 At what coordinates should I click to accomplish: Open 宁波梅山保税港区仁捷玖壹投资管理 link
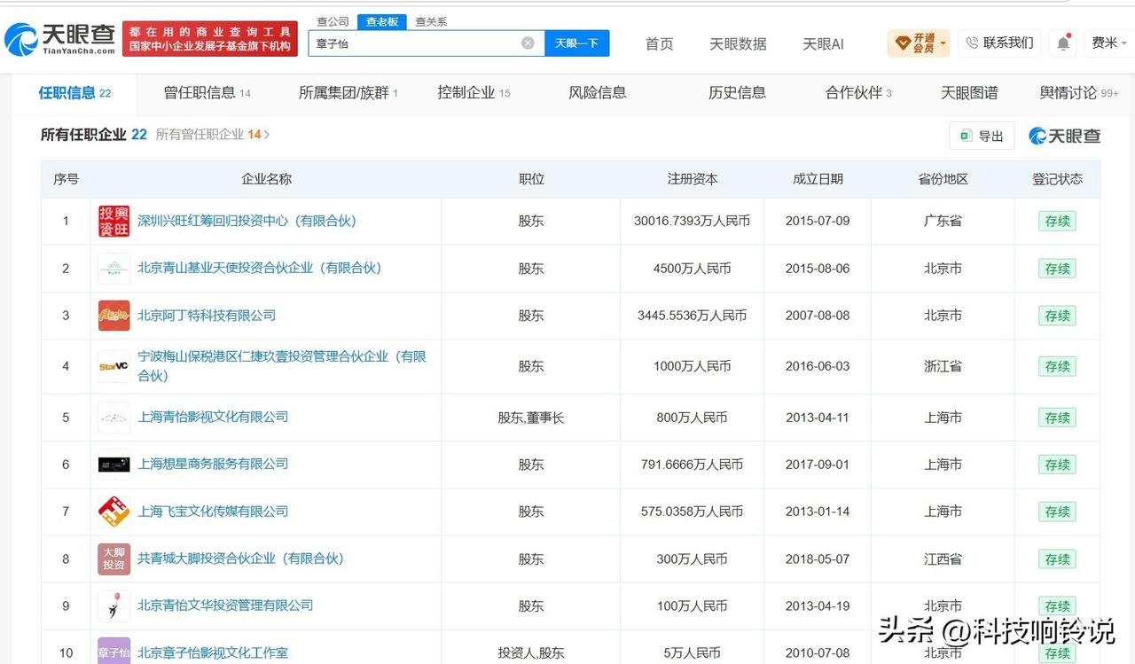pos(282,365)
